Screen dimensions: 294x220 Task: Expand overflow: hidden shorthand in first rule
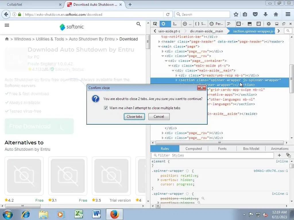(x=158, y=180)
